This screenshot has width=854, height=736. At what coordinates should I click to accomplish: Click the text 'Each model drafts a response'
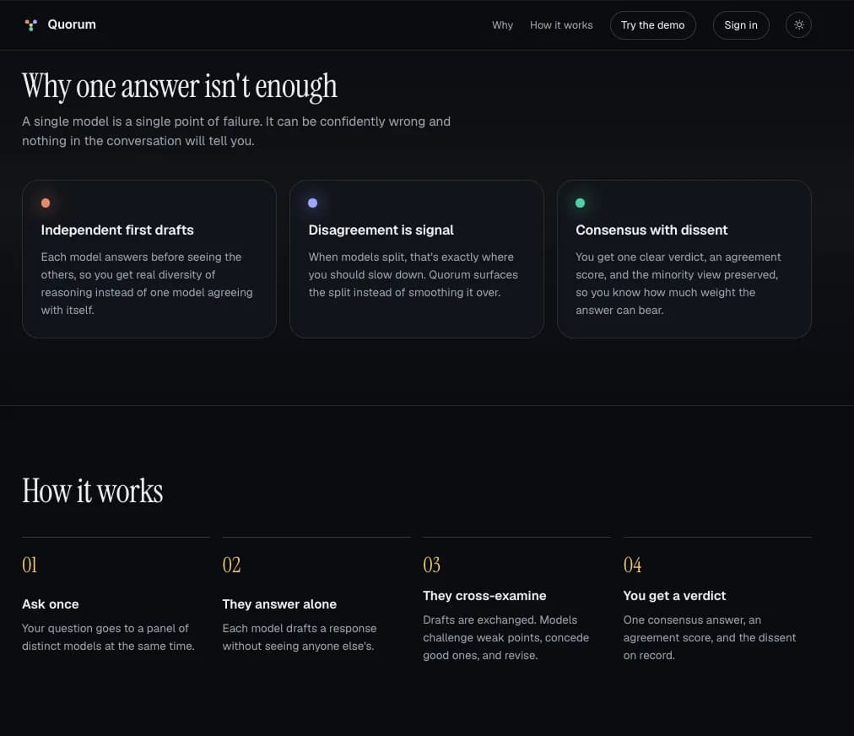point(300,637)
